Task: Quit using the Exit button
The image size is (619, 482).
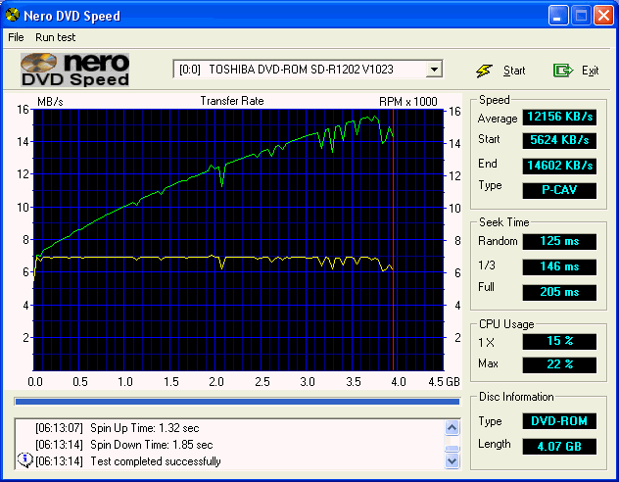Action: [576, 71]
